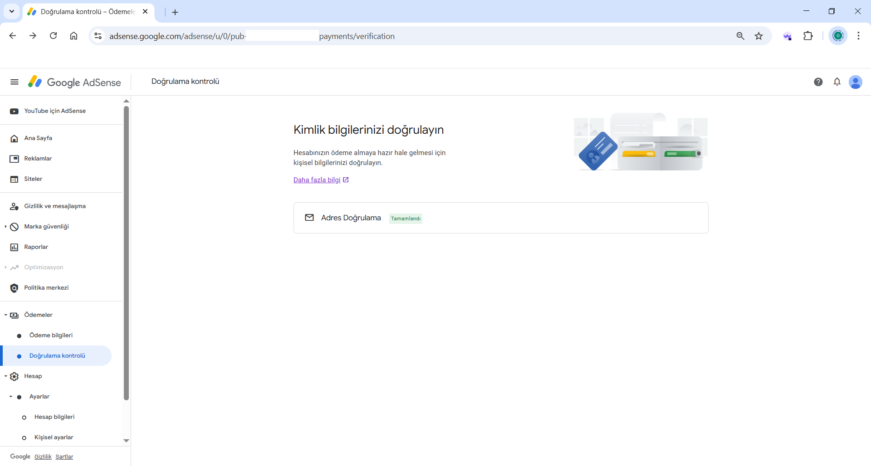The image size is (871, 466).
Task: Click the Ana Sayfa home icon
Action: coord(14,138)
